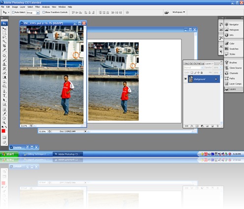Enable the Auto-Select checkbox

pos(13,12)
